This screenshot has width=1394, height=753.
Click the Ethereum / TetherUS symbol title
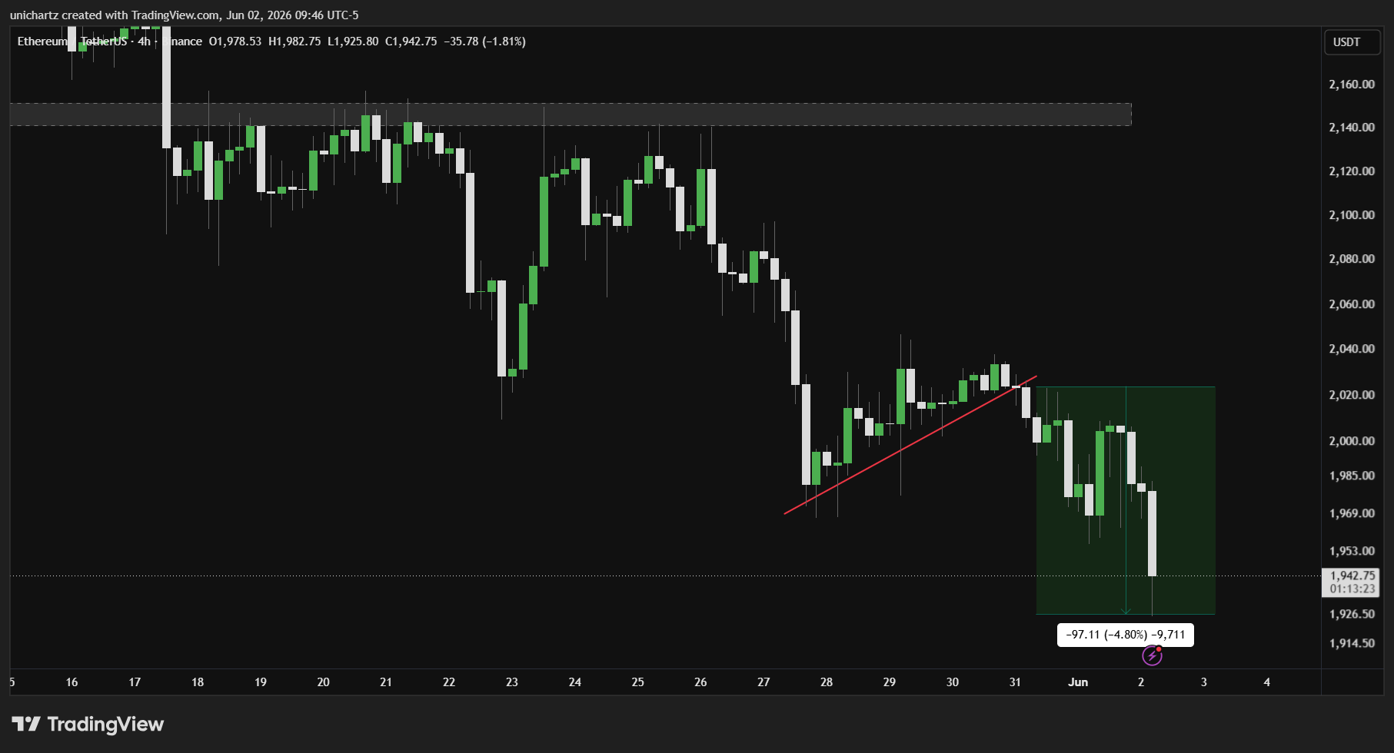point(72,41)
